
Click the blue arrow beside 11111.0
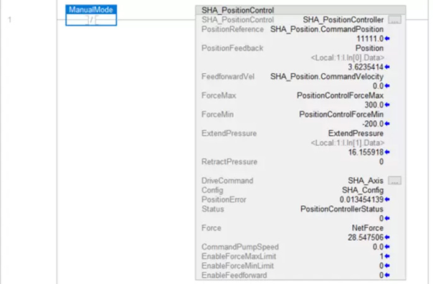tap(387, 38)
